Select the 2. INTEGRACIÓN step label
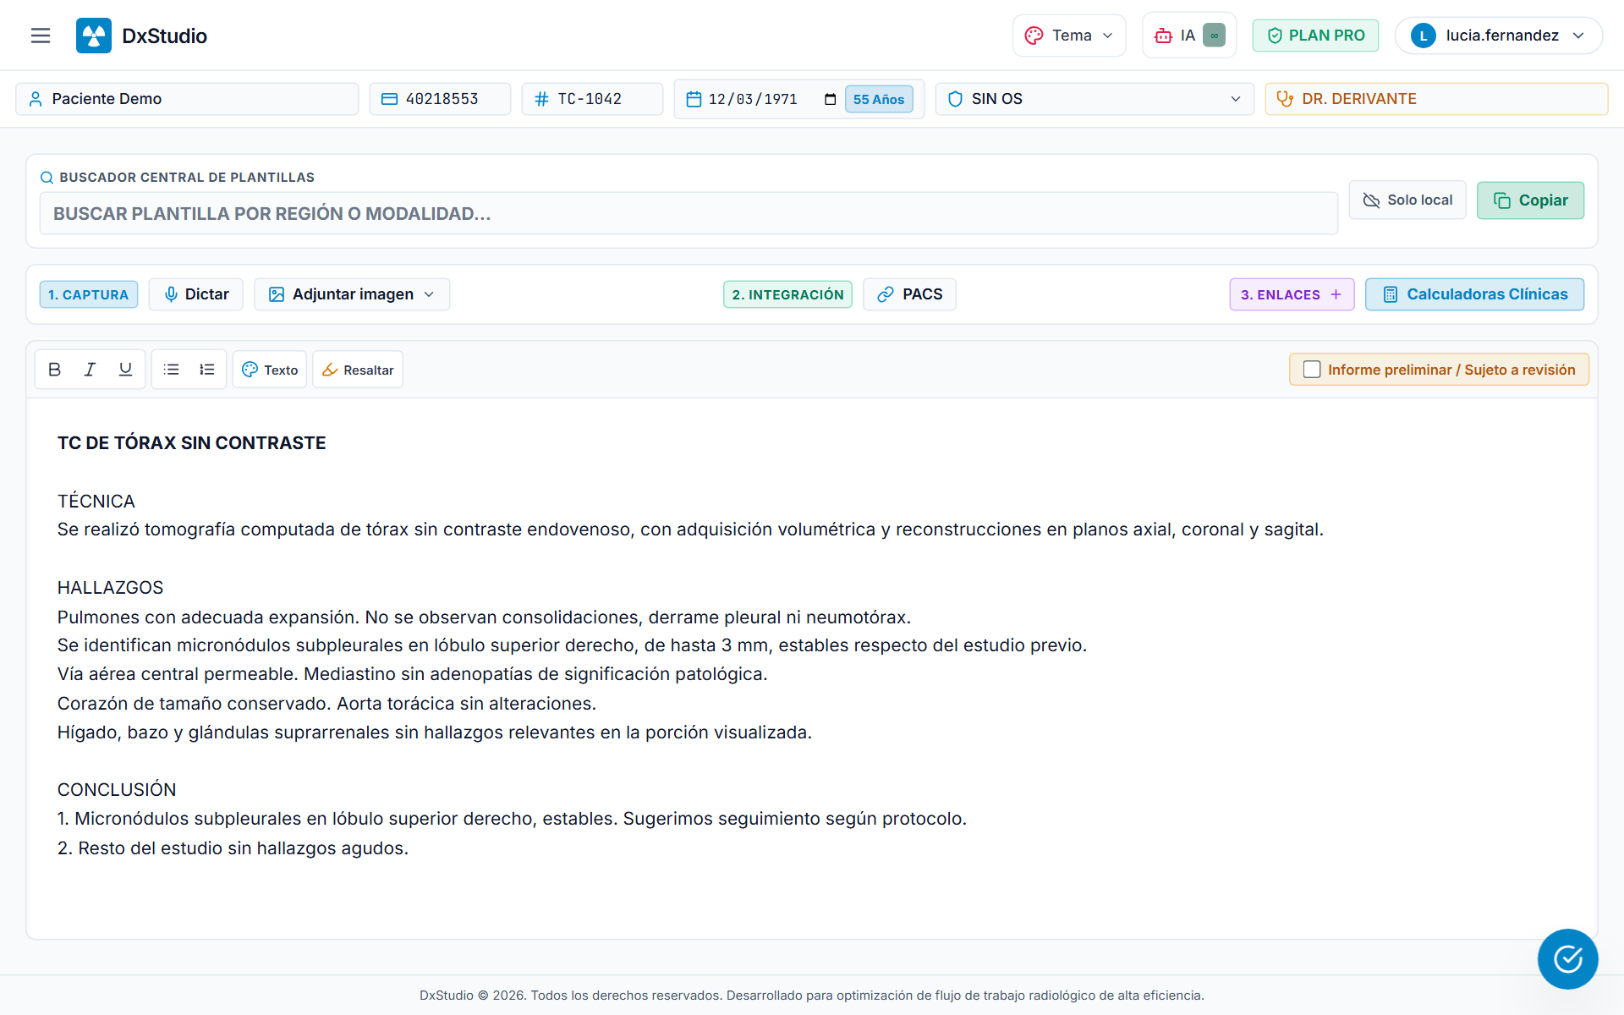This screenshot has height=1015, width=1624. (787, 294)
